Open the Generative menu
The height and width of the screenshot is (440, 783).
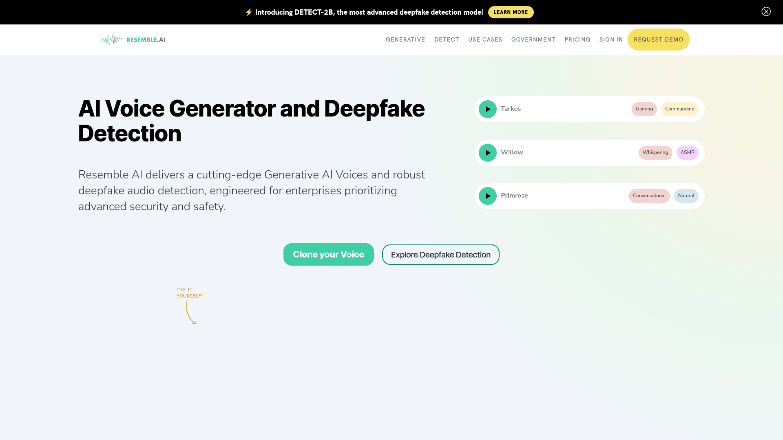pyautogui.click(x=405, y=40)
